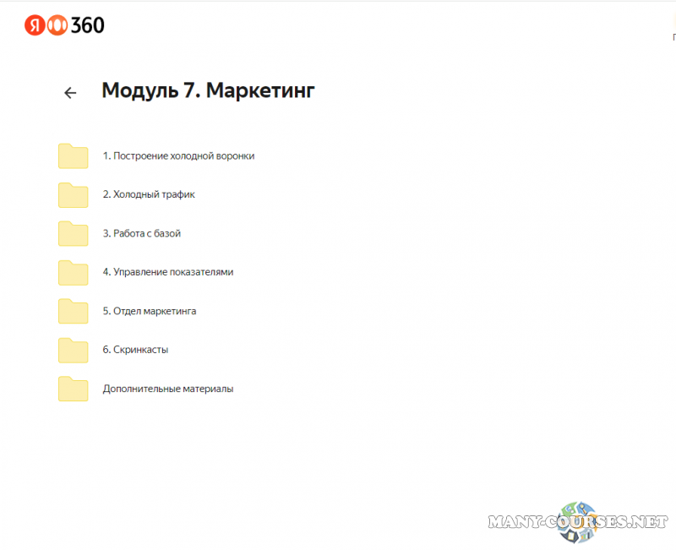Image resolution: width=676 pixels, height=550 pixels.
Task: Click the 360 text in the header logo
Action: [x=87, y=26]
